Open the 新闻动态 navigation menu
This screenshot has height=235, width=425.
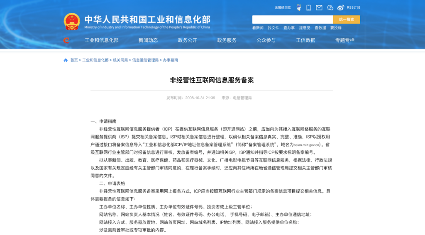tap(148, 40)
